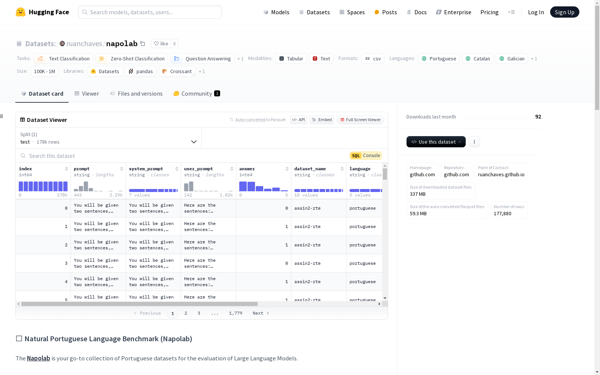Filter by the Text modality tag

coord(321,58)
